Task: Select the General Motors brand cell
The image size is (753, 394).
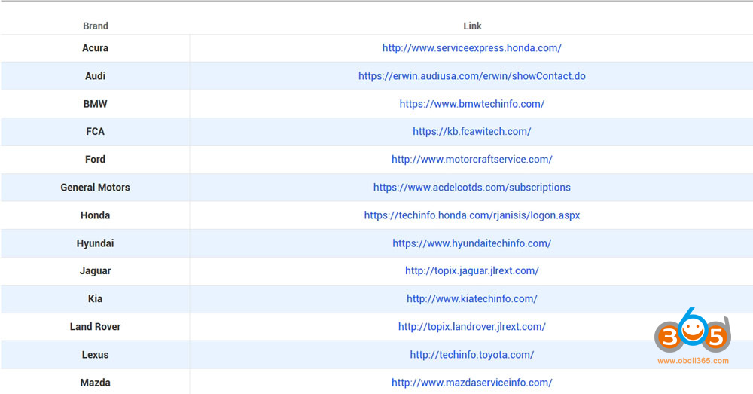Action: tap(95, 188)
